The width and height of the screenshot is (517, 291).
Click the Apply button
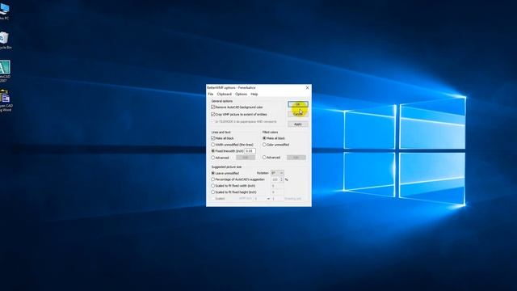pos(298,124)
